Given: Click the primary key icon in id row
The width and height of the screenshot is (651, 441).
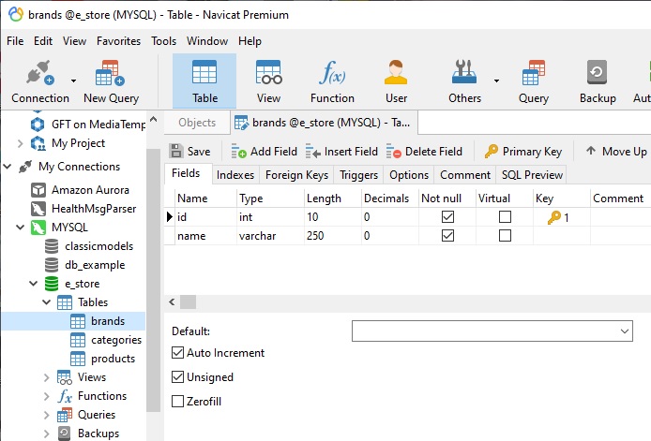Looking at the screenshot, I should coord(553,217).
